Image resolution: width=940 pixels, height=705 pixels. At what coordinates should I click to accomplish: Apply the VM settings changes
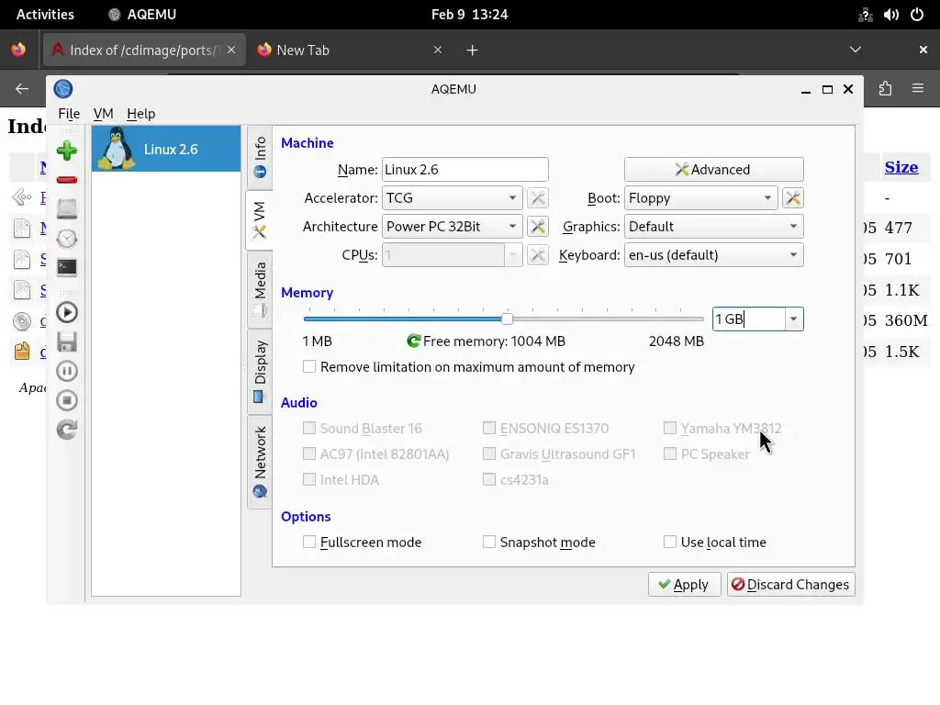(x=684, y=585)
